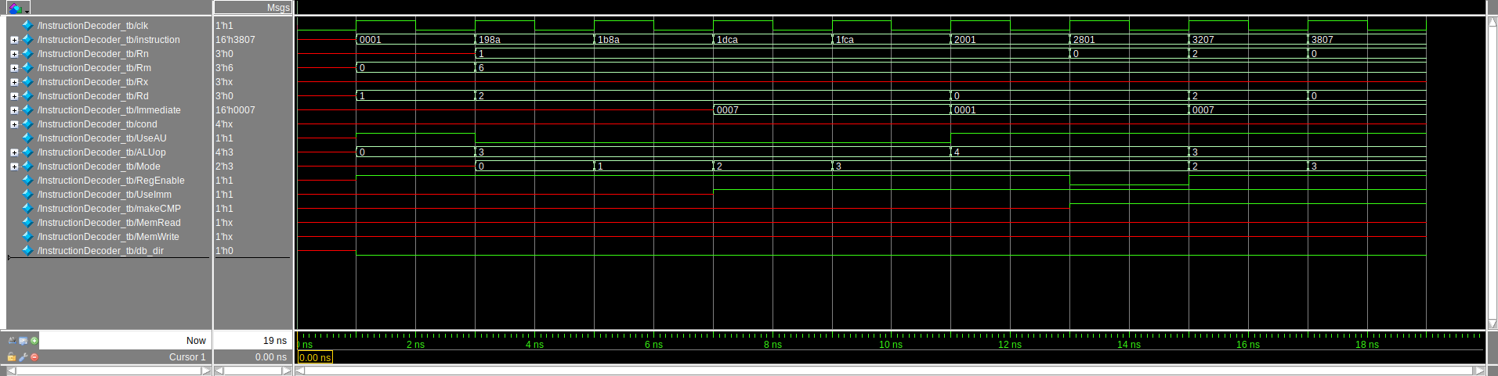Expand the Rm bus signal
The height and width of the screenshot is (376, 1498).
coord(14,68)
